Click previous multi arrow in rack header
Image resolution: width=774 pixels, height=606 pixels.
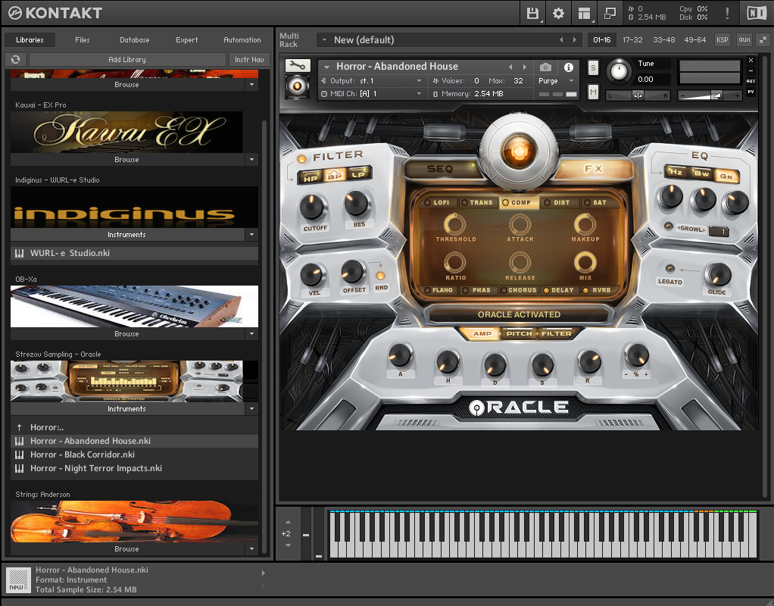point(560,40)
